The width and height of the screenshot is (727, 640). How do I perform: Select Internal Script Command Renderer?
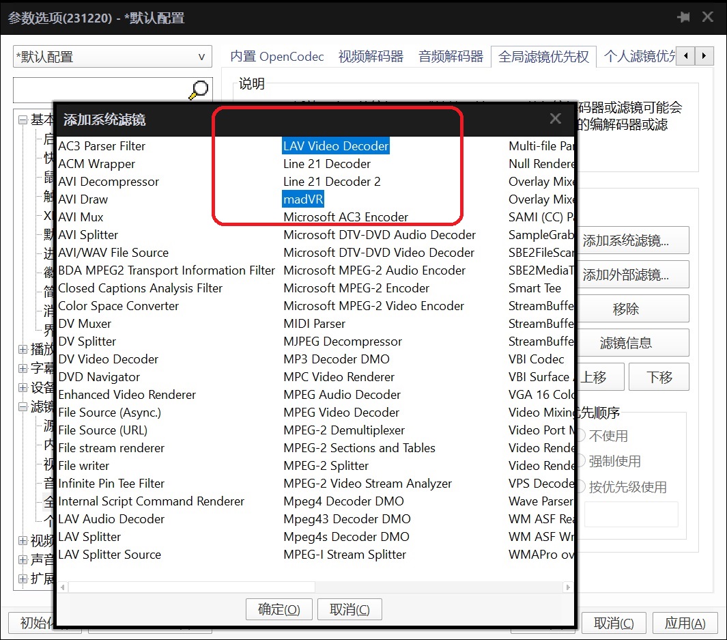151,501
